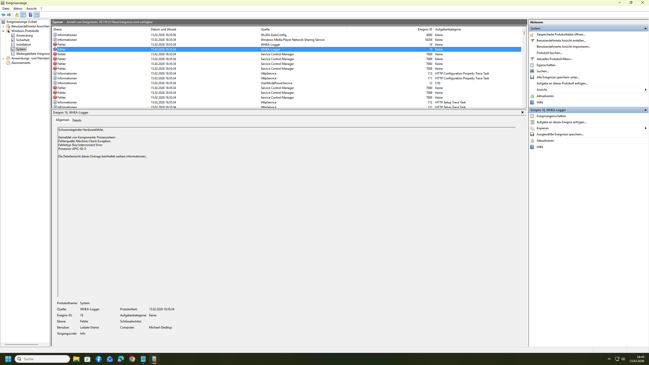This screenshot has width=649, height=365.
Task: Click the blue help toolbar icon
Action: tap(30, 15)
